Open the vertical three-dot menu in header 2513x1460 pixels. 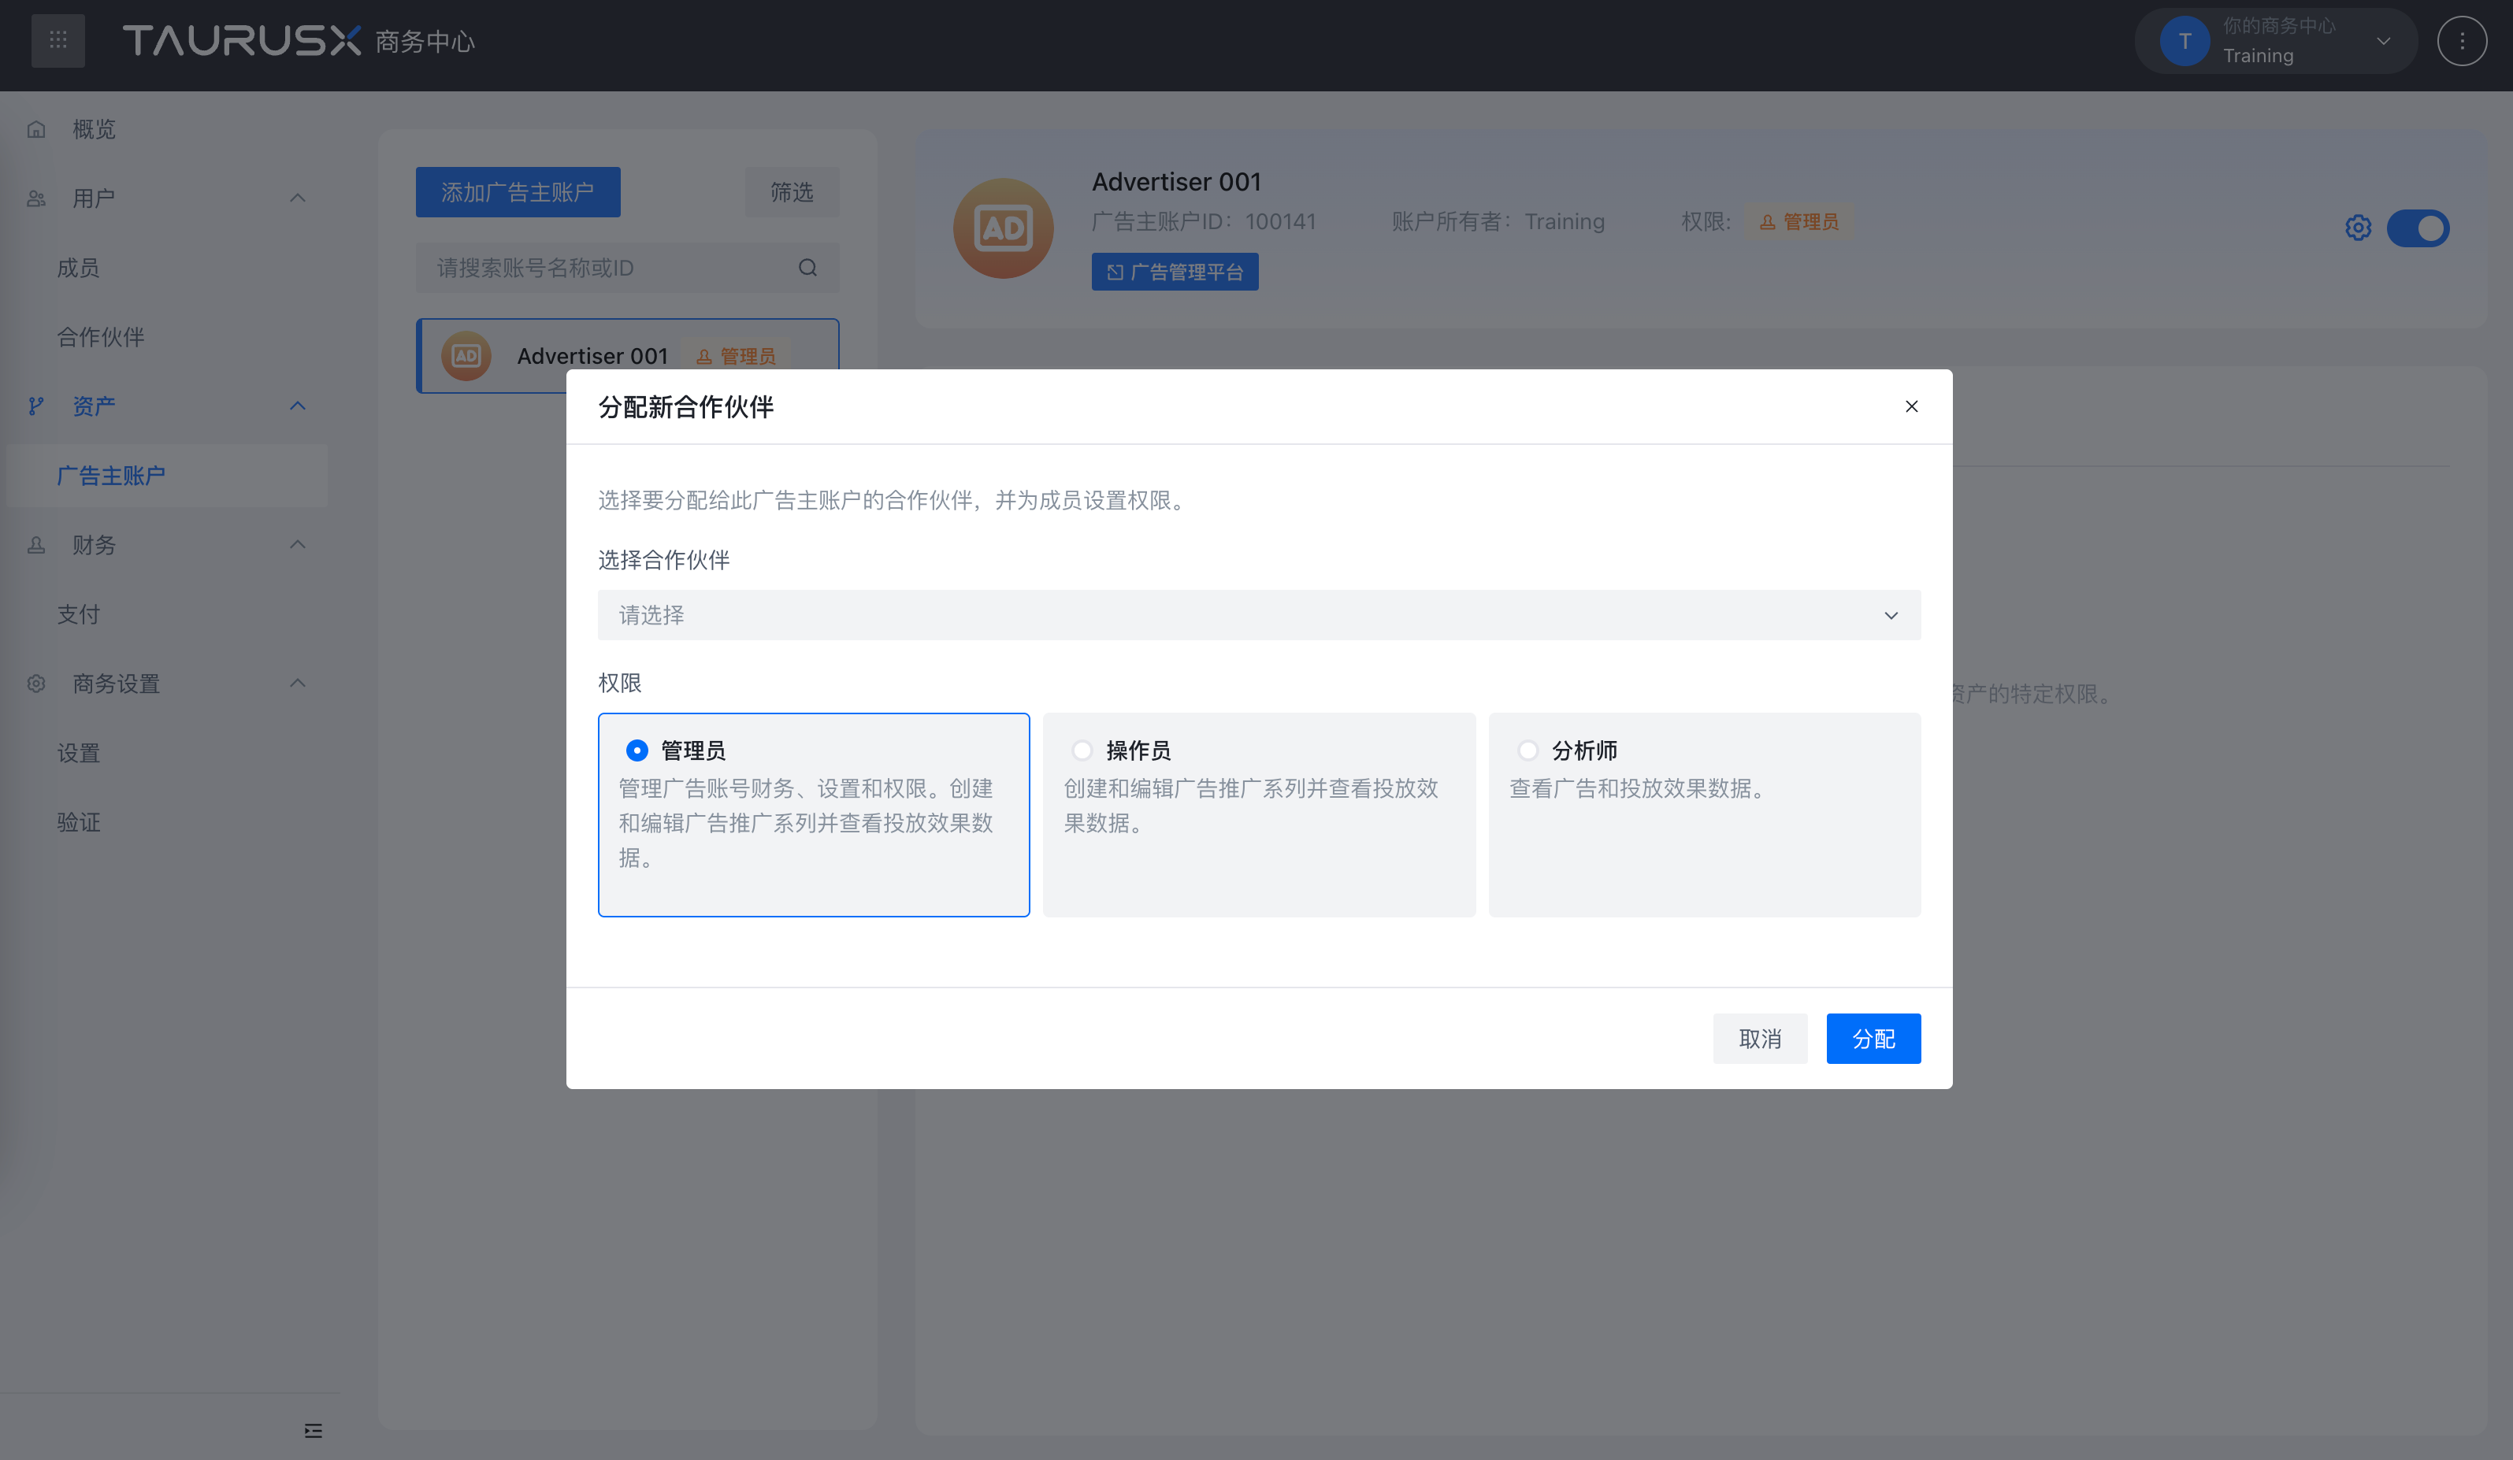[2461, 41]
